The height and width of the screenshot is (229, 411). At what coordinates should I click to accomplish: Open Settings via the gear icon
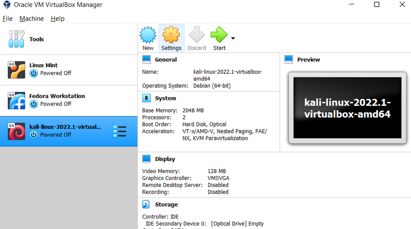click(171, 35)
